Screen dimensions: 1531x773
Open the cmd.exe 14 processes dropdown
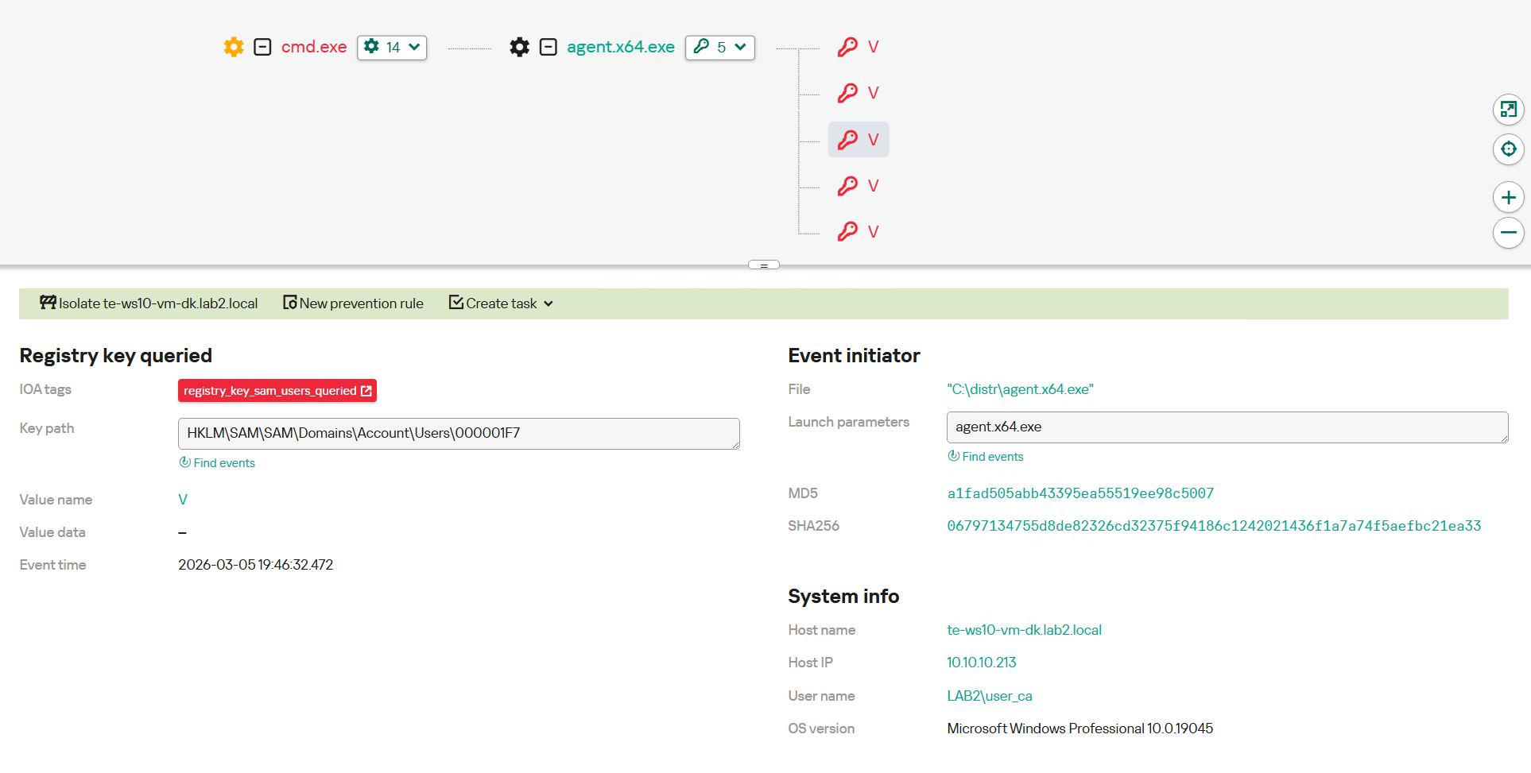point(392,48)
